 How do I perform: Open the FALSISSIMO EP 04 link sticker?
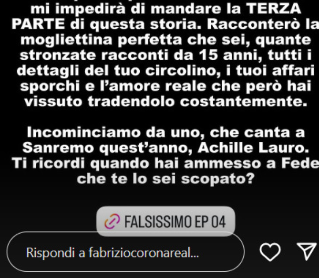pyautogui.click(x=165, y=221)
